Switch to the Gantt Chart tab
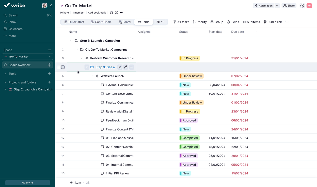This screenshot has width=317, height=187. (x=101, y=22)
